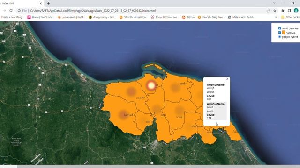Bookmark this page with the star
The width and height of the screenshot is (300, 168).
275,11
